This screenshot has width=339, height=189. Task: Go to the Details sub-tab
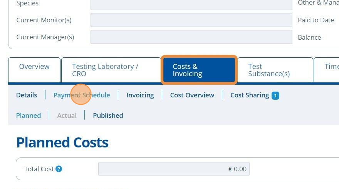click(27, 95)
